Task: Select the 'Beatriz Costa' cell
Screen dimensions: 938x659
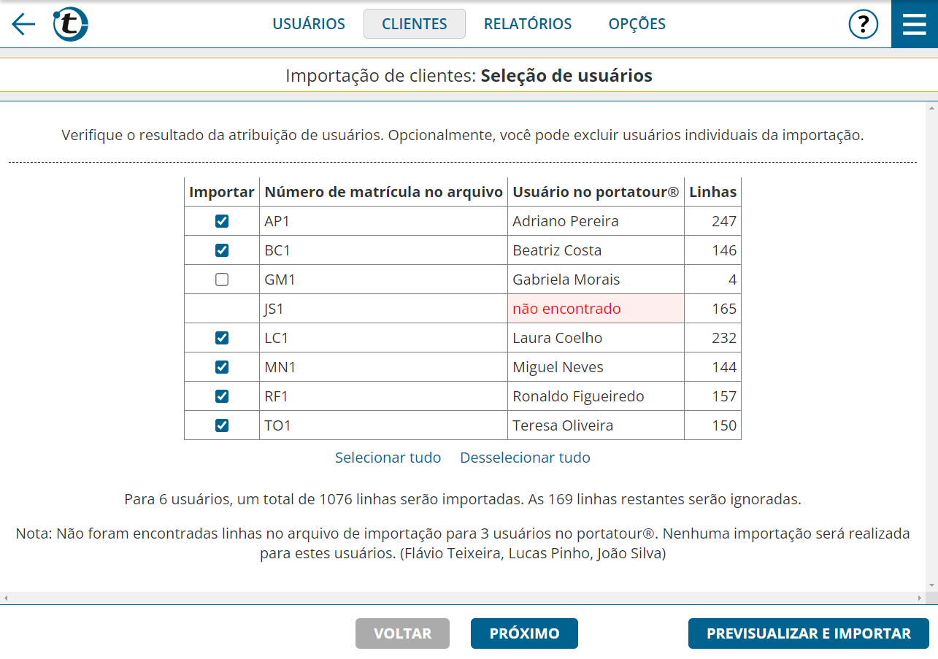Action: click(x=596, y=250)
